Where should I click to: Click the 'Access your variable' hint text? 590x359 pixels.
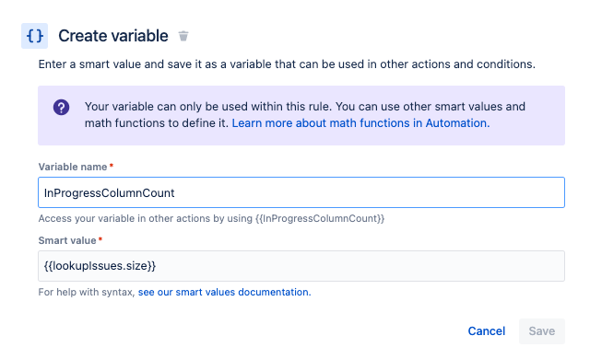click(x=211, y=218)
